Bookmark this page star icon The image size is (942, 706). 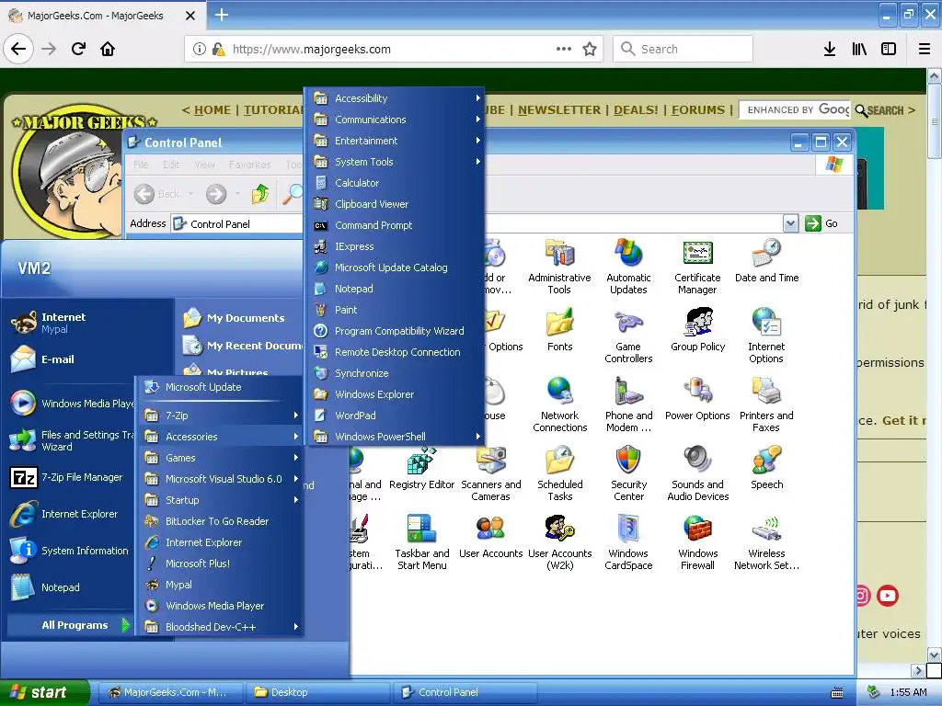(x=590, y=49)
